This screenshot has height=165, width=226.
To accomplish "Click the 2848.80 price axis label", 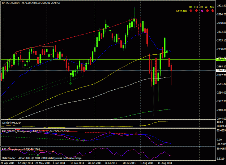I will (x=222, y=23).
